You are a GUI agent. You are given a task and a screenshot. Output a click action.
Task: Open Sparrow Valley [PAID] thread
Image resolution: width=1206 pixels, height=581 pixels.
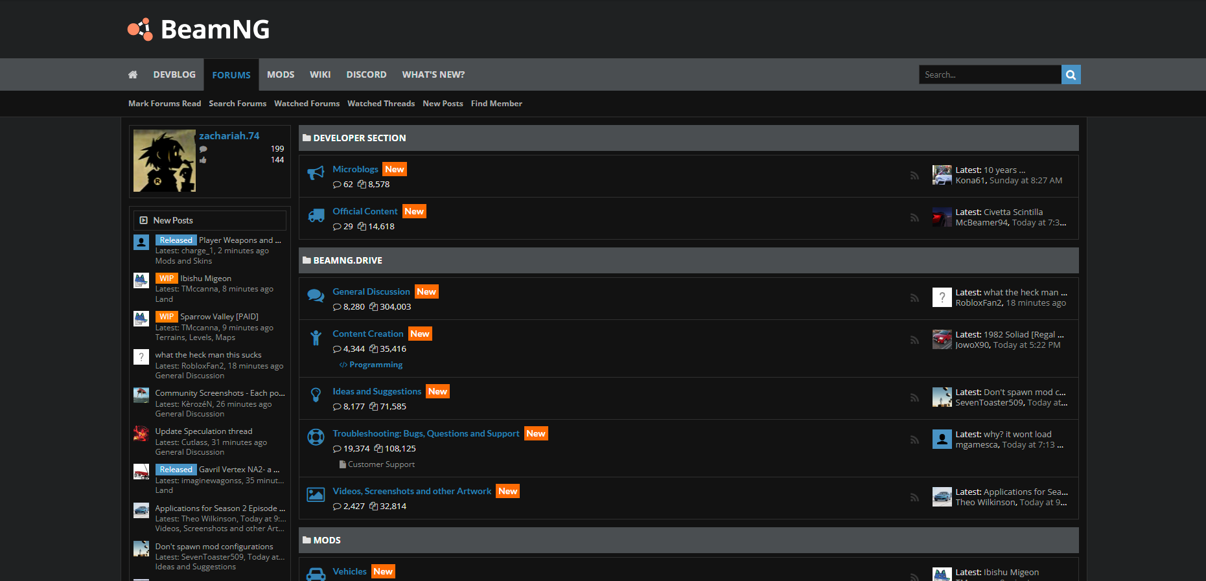pos(219,317)
